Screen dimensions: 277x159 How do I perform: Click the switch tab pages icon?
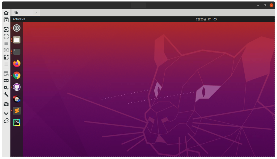tap(6, 74)
